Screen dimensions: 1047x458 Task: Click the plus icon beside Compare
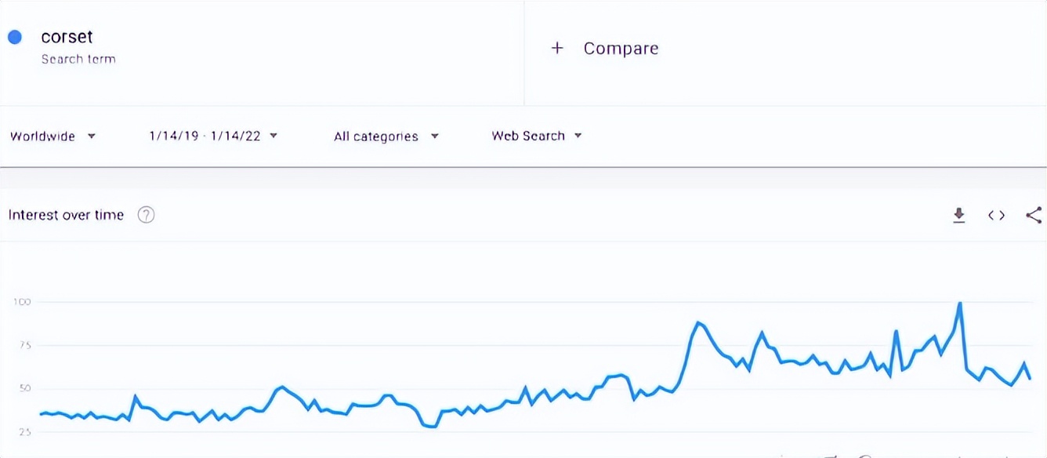coord(557,48)
